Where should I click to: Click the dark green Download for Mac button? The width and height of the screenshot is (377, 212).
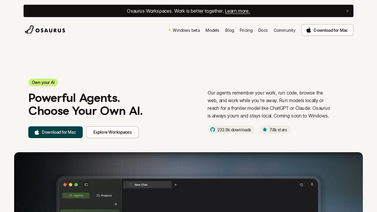coord(56,132)
